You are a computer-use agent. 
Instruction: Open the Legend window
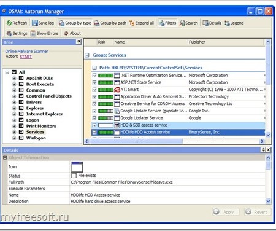click(x=234, y=23)
